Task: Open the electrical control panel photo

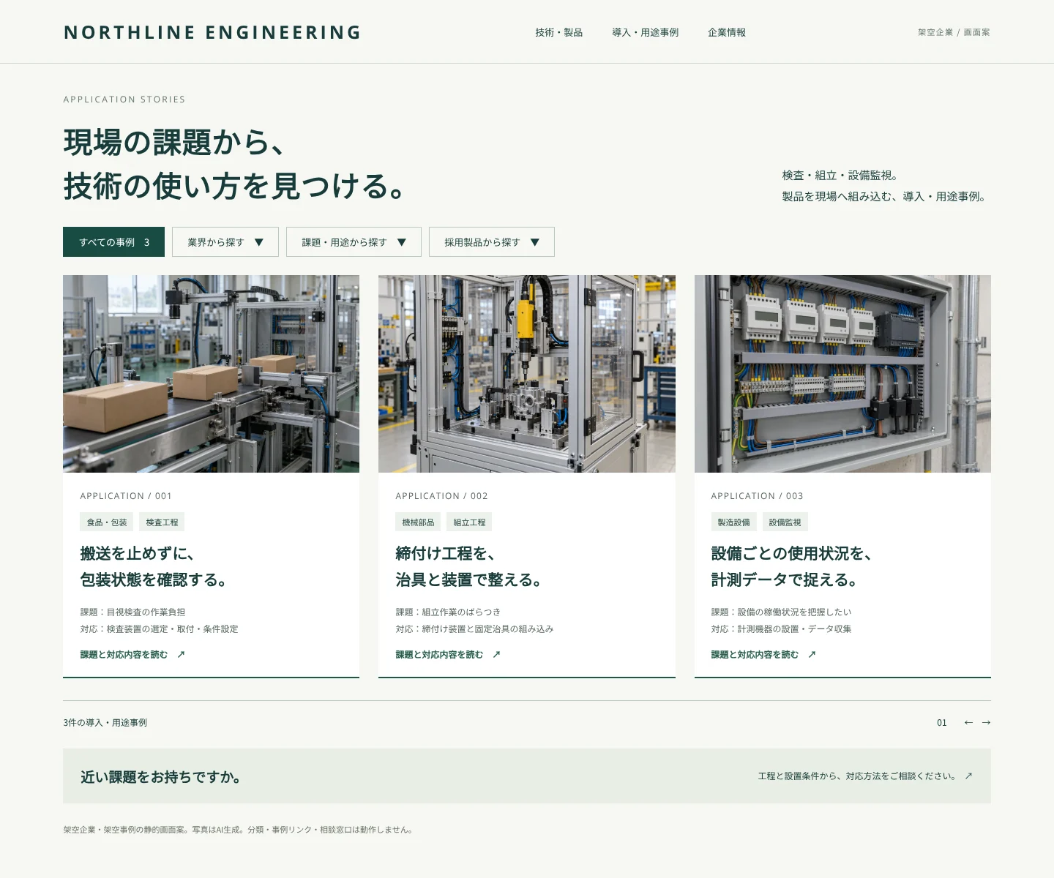Action: coord(842,374)
